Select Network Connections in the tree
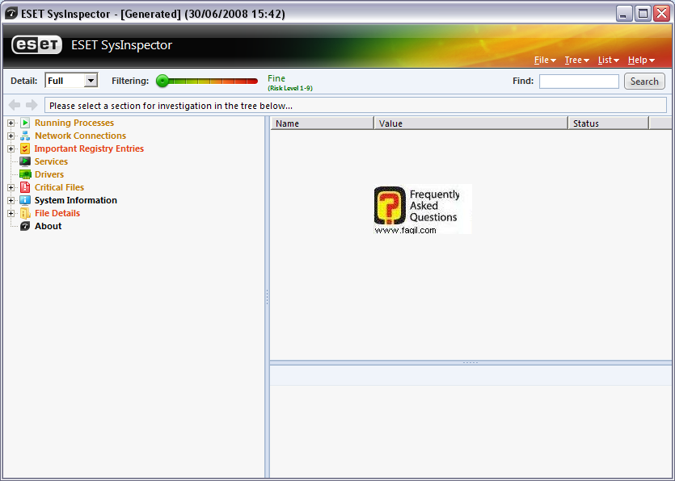Screen dimensions: 675x481 click(x=80, y=136)
